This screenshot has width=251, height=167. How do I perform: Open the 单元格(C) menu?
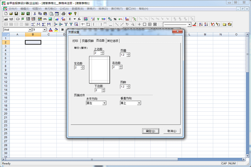point(50,9)
